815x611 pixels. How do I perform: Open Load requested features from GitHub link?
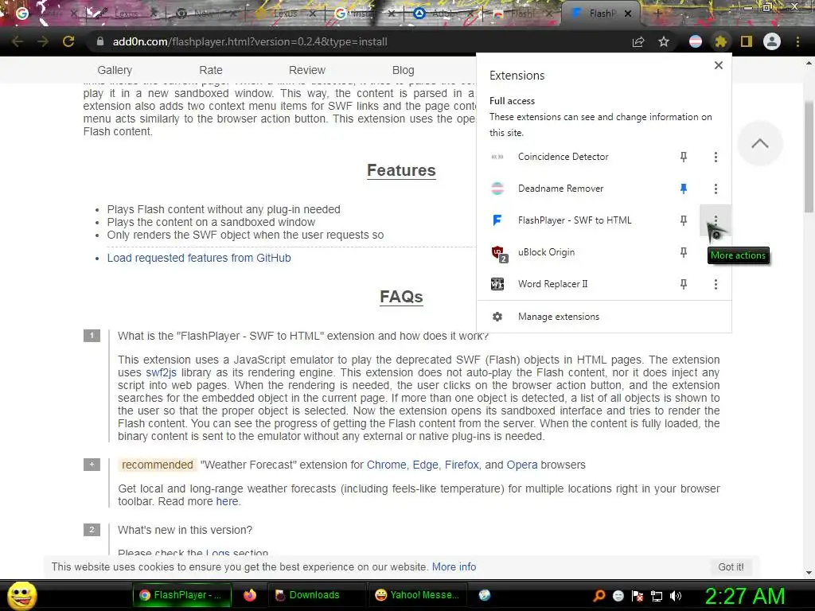pyautogui.click(x=199, y=259)
